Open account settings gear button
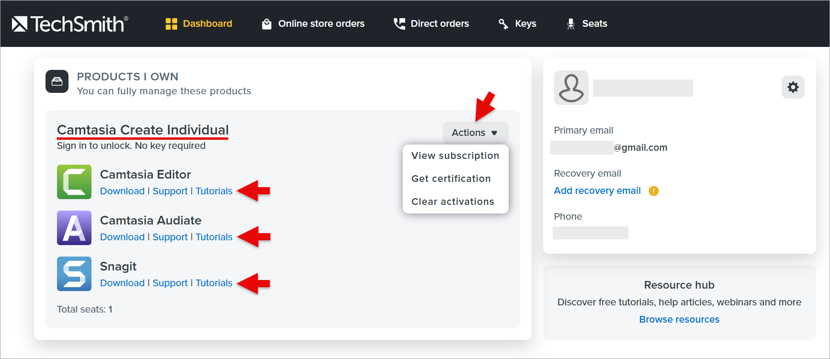The height and width of the screenshot is (359, 830). pos(793,87)
